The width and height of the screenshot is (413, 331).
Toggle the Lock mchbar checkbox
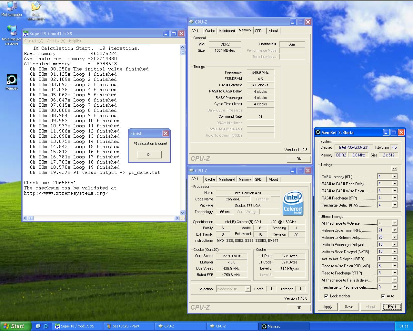326,296
